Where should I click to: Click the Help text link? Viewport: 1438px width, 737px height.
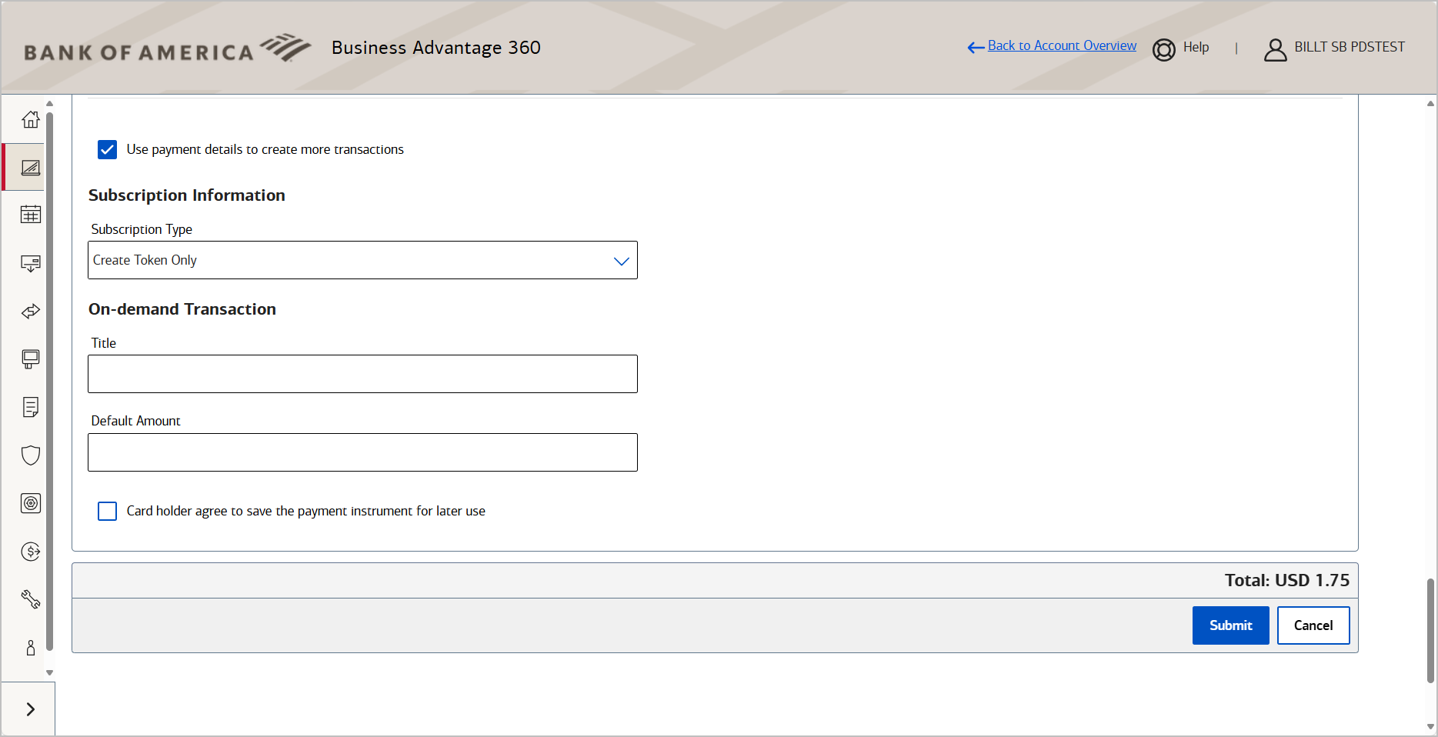pos(1196,47)
